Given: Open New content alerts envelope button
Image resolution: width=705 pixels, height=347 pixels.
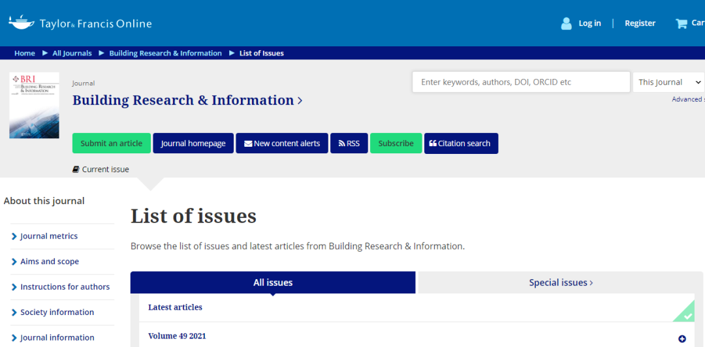Looking at the screenshot, I should coord(282,143).
